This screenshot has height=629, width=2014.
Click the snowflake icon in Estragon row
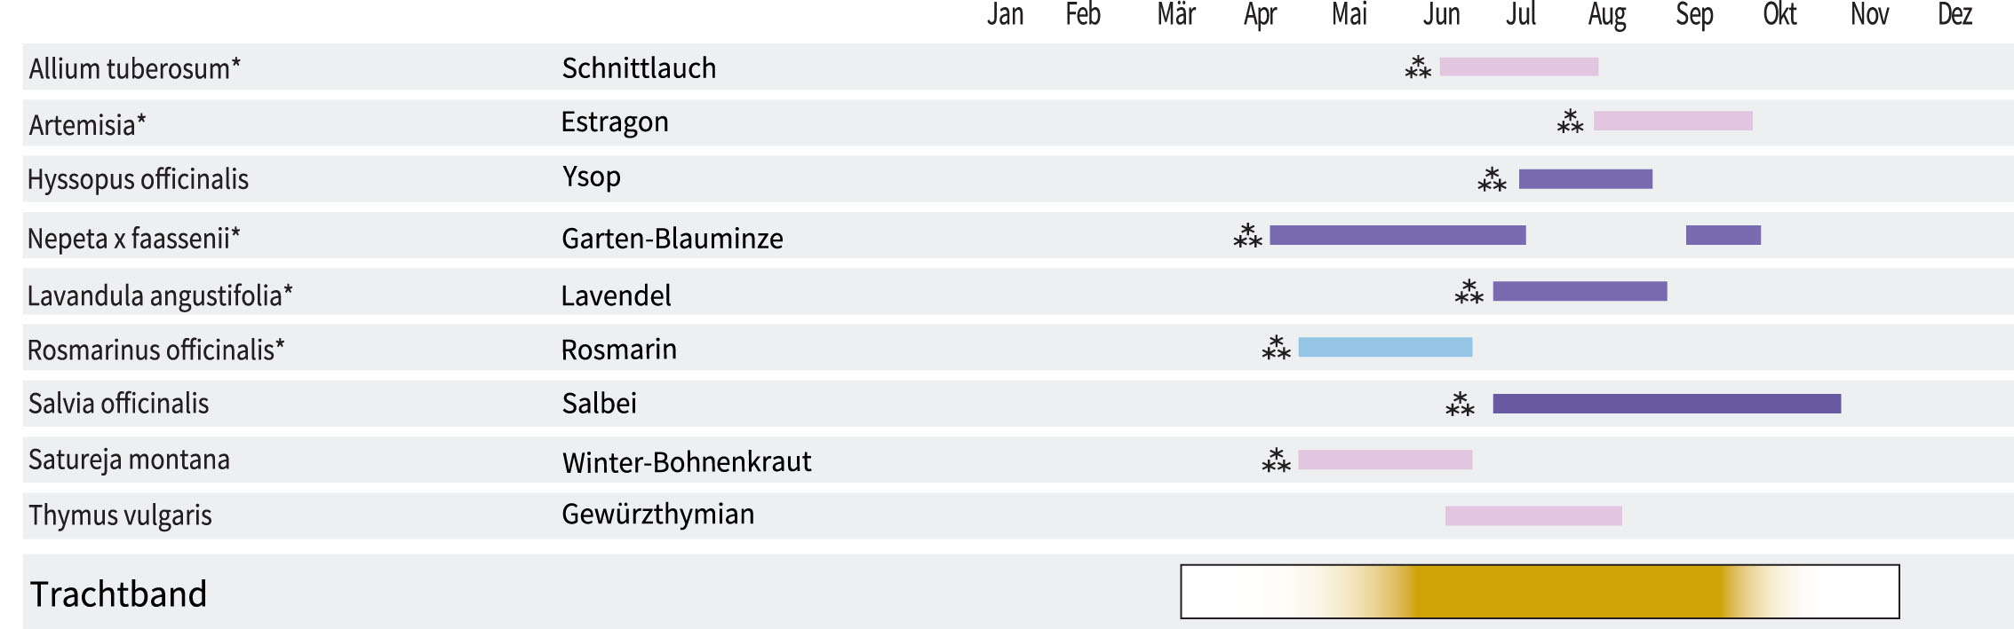click(1570, 122)
